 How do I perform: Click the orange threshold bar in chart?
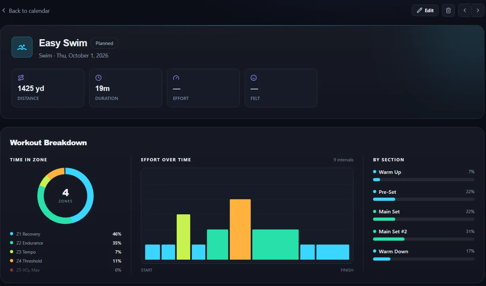click(x=240, y=229)
